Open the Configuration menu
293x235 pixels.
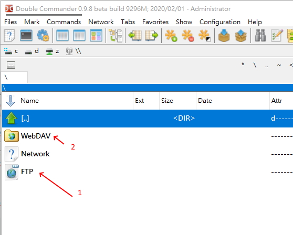tap(220, 22)
